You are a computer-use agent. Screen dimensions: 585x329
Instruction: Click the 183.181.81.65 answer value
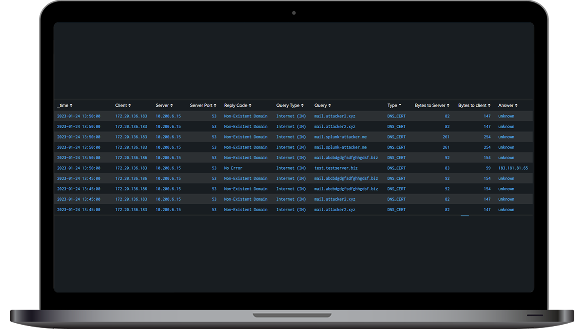[x=513, y=168]
